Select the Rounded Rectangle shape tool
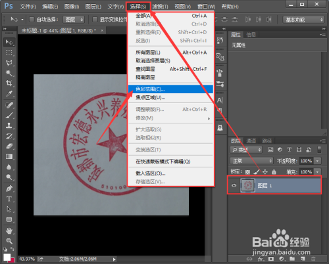The image size is (329, 264). pyautogui.click(x=9, y=219)
